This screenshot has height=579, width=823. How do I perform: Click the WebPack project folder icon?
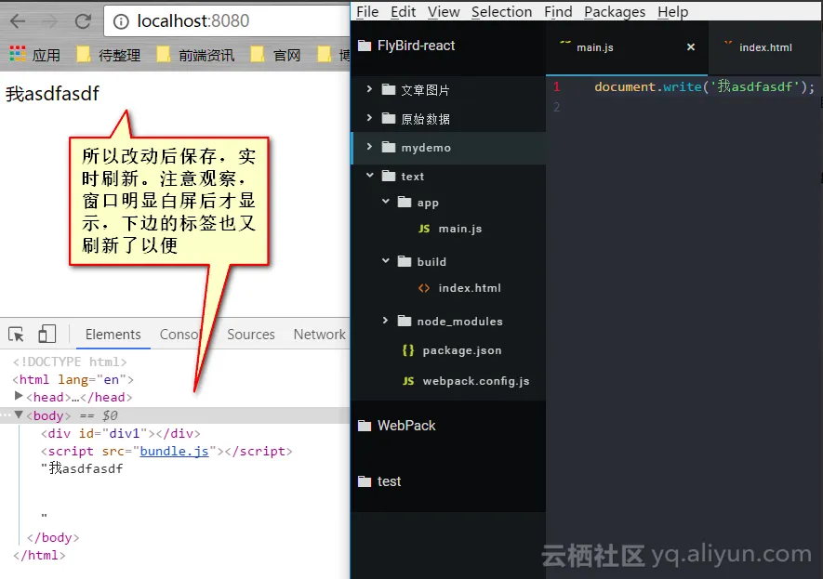(x=365, y=426)
